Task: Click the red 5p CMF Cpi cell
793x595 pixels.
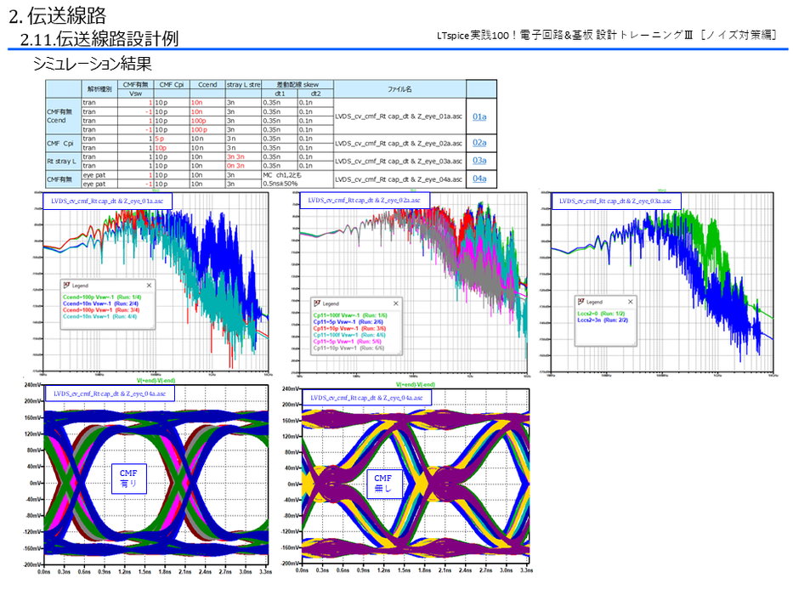Action: point(172,139)
